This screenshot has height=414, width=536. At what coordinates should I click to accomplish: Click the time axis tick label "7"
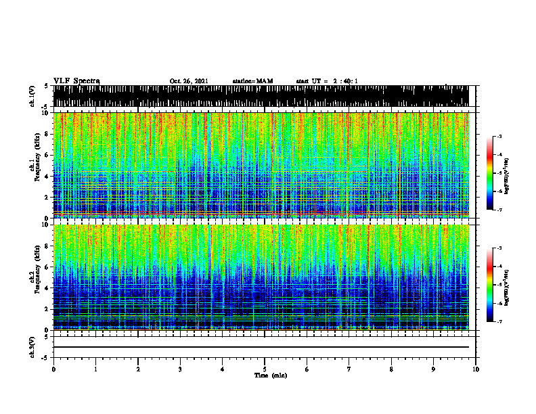[x=349, y=369]
